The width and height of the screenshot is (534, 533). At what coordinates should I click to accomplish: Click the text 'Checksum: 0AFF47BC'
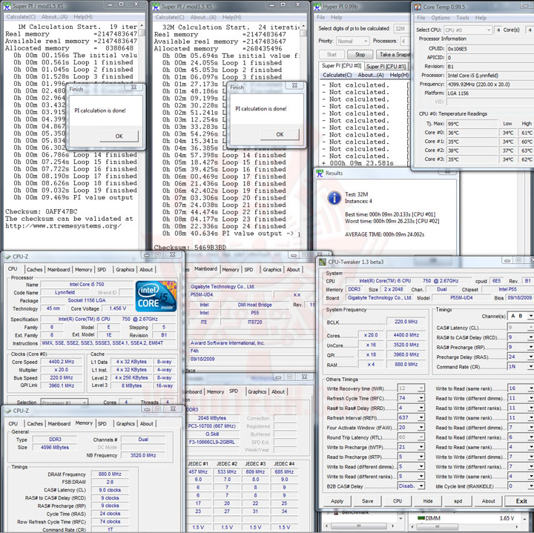tap(42, 211)
